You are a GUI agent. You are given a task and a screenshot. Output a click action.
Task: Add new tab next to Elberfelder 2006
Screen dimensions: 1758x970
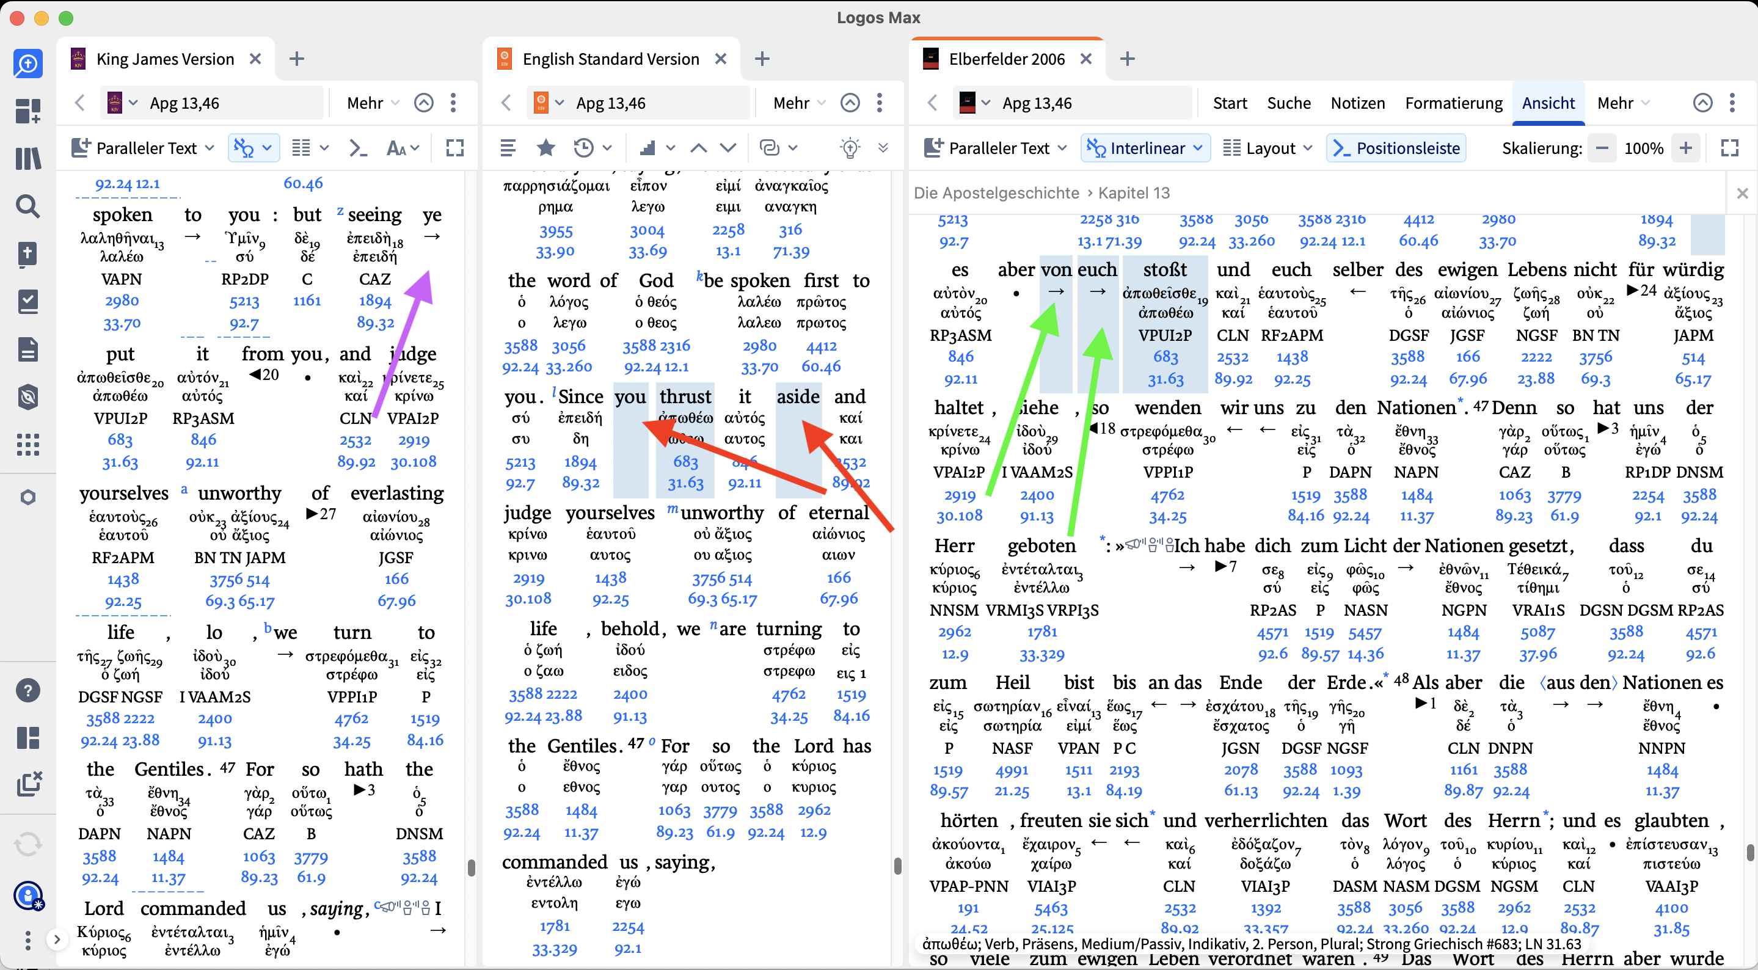click(1127, 59)
